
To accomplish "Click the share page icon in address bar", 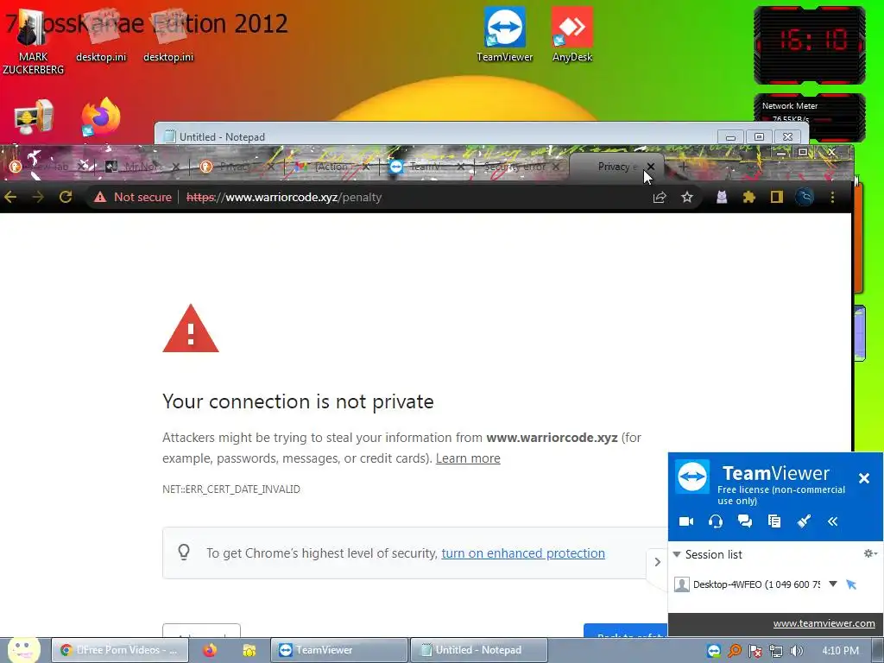I will click(659, 198).
